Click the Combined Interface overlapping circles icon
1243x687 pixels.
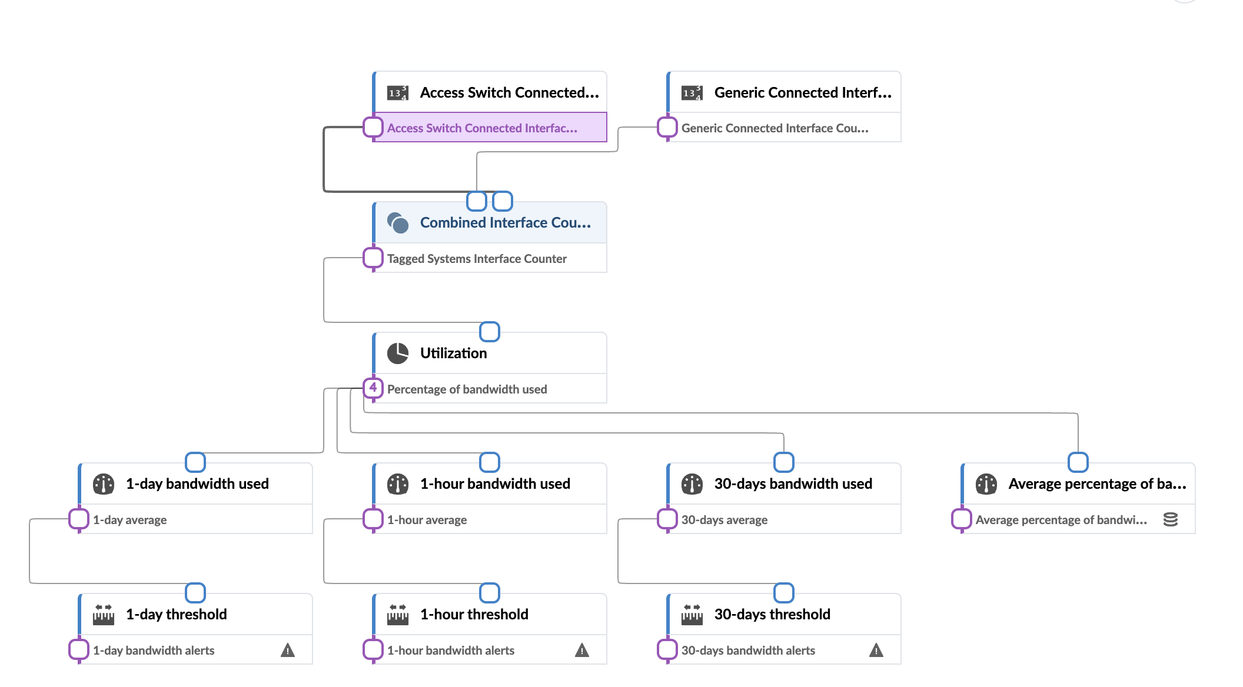coord(398,223)
